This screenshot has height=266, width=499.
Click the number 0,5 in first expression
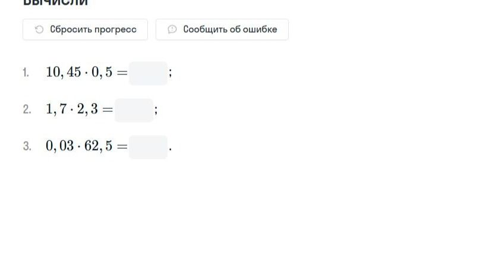102,73
